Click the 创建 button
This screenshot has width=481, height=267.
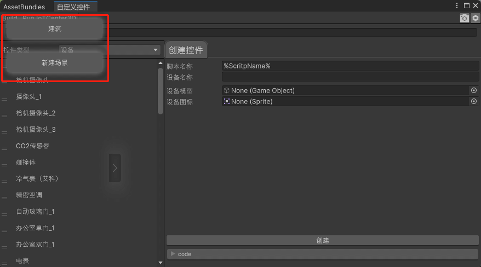click(x=323, y=240)
